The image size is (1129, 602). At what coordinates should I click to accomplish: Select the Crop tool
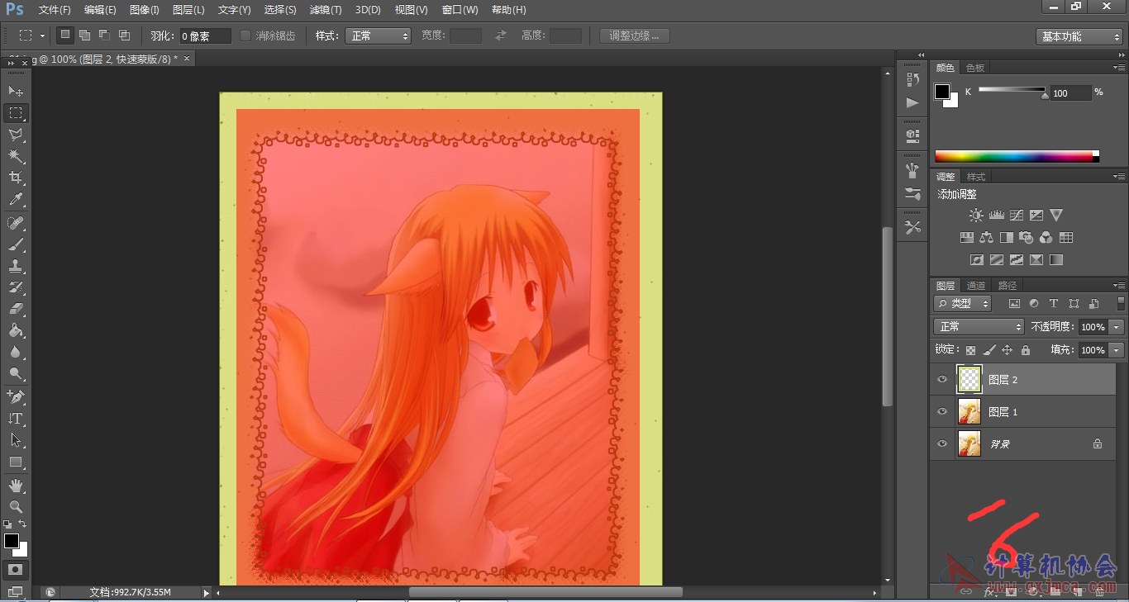[16, 178]
